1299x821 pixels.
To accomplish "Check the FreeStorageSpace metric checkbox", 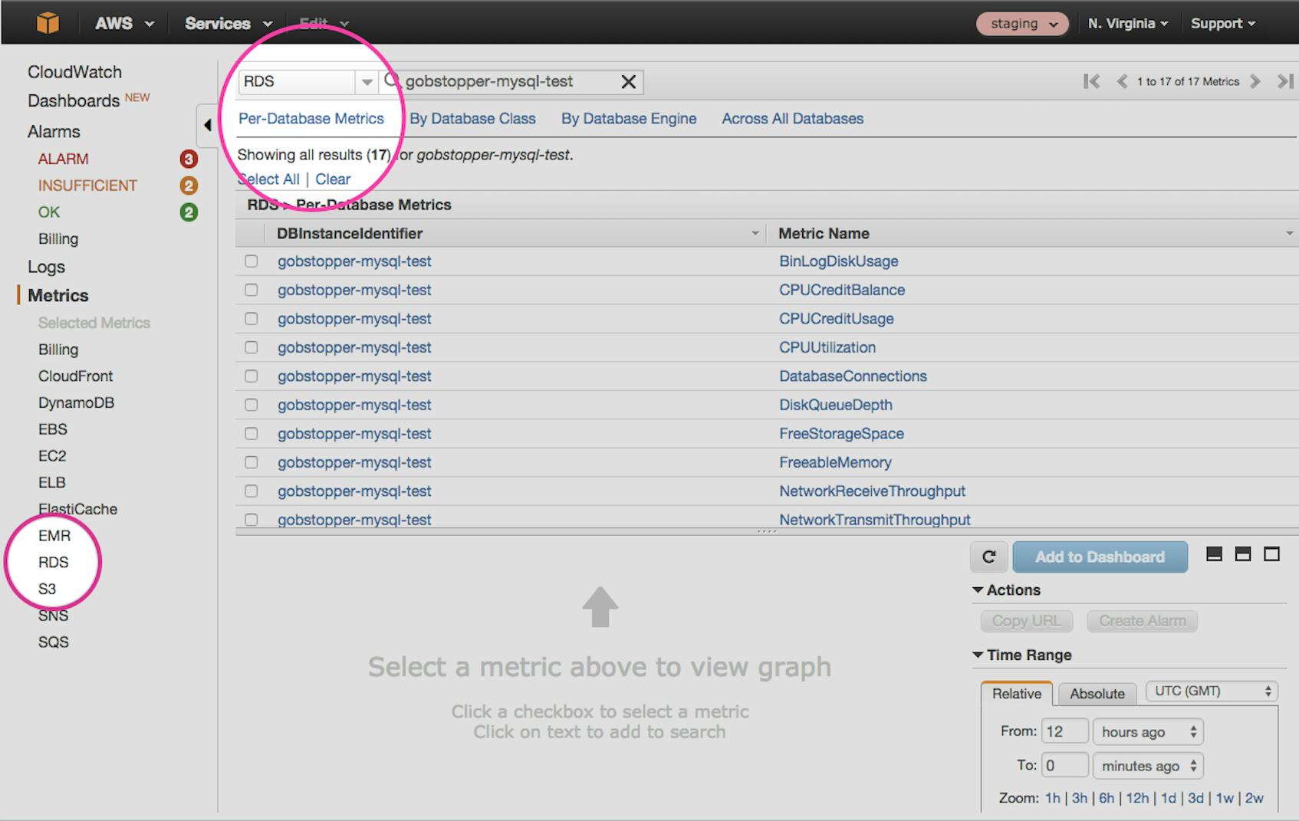I will [x=252, y=433].
